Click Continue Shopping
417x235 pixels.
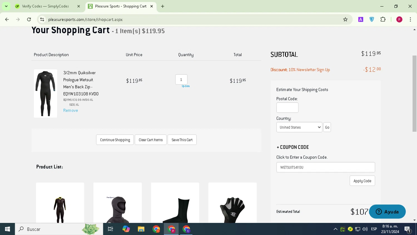tap(115, 140)
